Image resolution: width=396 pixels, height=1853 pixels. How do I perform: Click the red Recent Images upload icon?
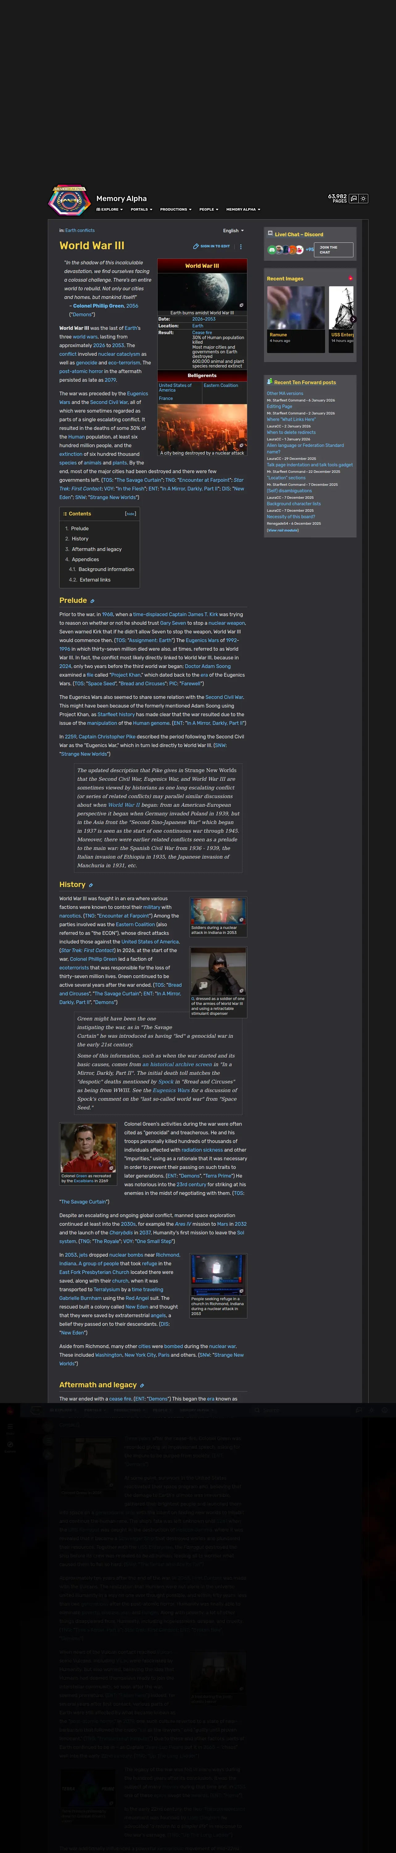coord(351,278)
